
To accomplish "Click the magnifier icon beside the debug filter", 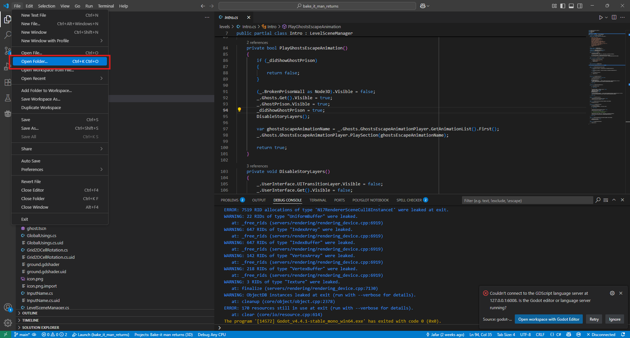I will tap(598, 200).
